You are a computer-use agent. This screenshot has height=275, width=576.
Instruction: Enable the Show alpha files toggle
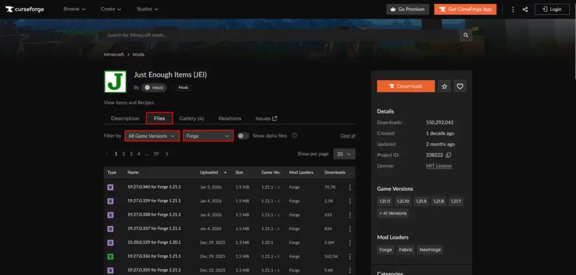pyautogui.click(x=243, y=136)
